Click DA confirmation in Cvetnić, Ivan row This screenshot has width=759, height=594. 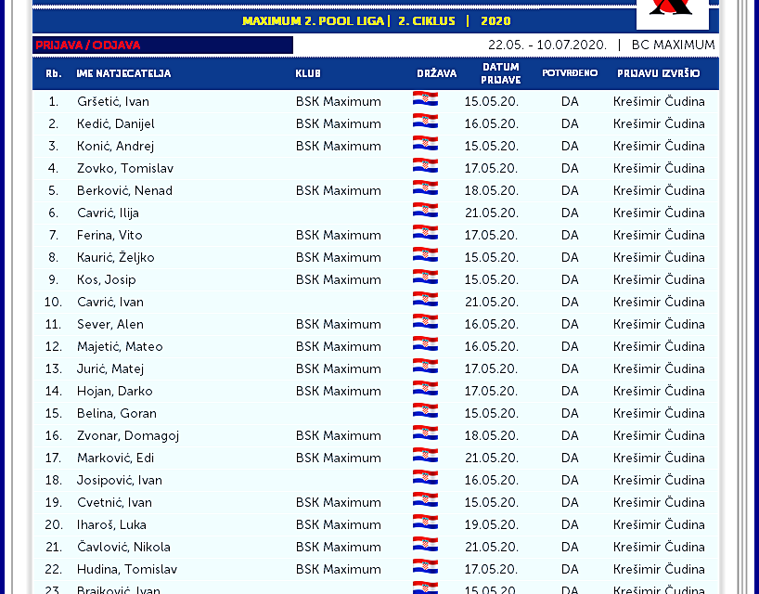[x=570, y=502]
